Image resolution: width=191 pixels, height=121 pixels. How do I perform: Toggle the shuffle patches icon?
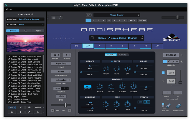[x=21, y=107]
